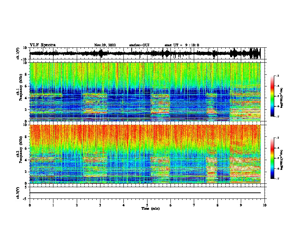
Task: Click the "Time (min)" axis title
Action: (x=151, y=209)
